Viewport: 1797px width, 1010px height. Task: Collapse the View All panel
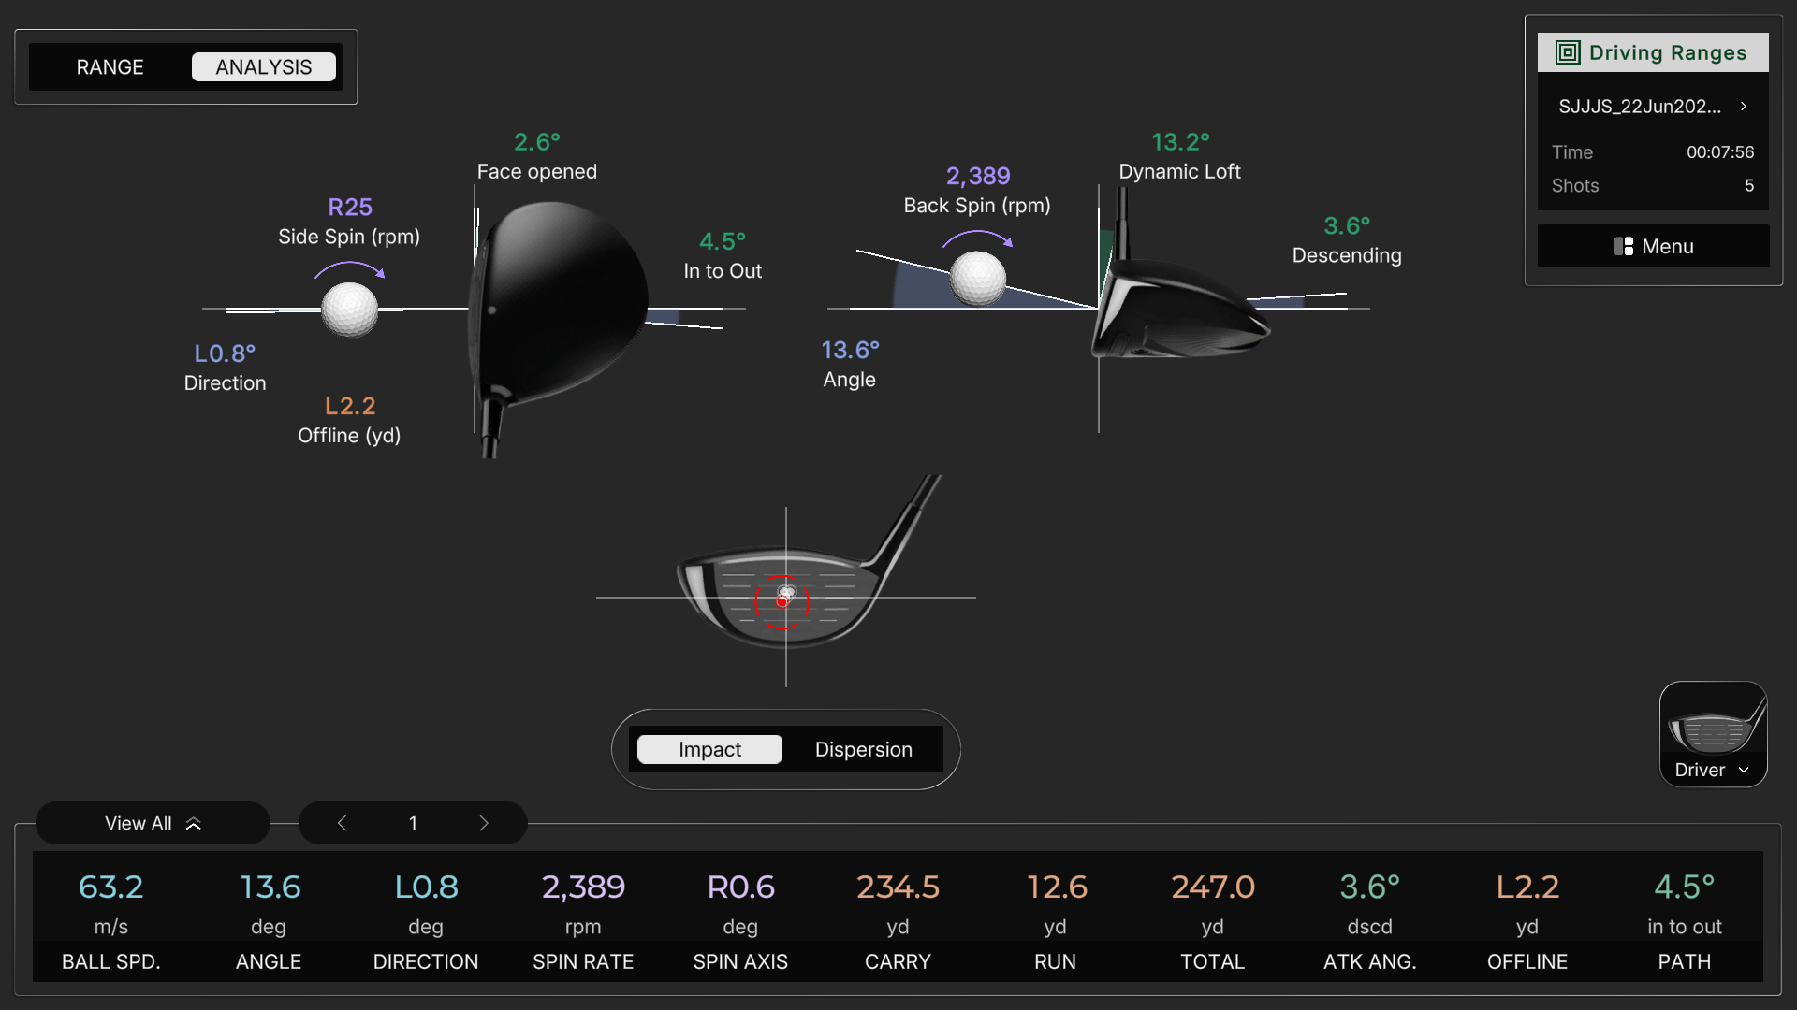click(x=153, y=823)
